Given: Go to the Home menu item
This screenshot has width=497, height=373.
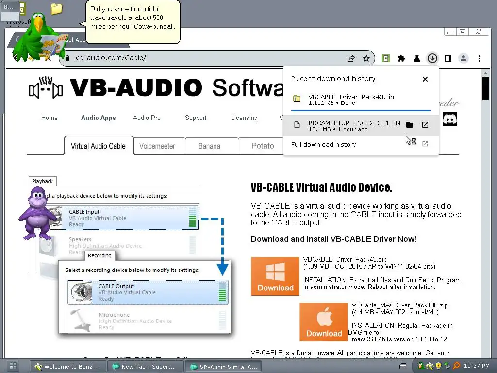Looking at the screenshot, I should pos(50,118).
